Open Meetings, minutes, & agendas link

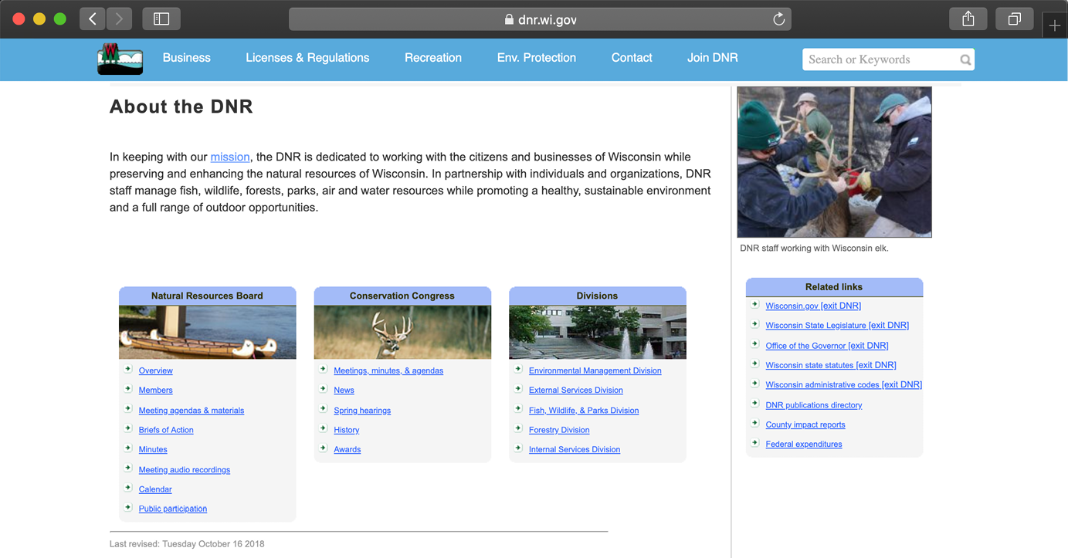(388, 370)
